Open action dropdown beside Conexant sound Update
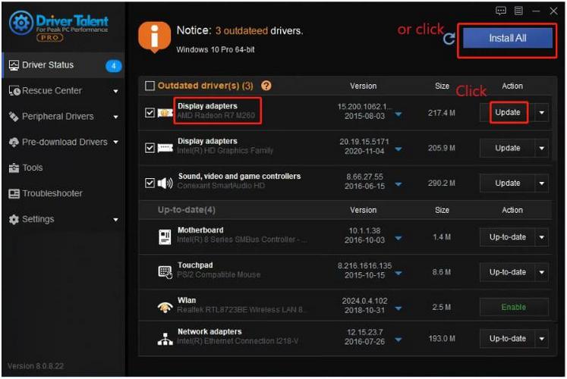The height and width of the screenshot is (379, 567). pyautogui.click(x=542, y=183)
